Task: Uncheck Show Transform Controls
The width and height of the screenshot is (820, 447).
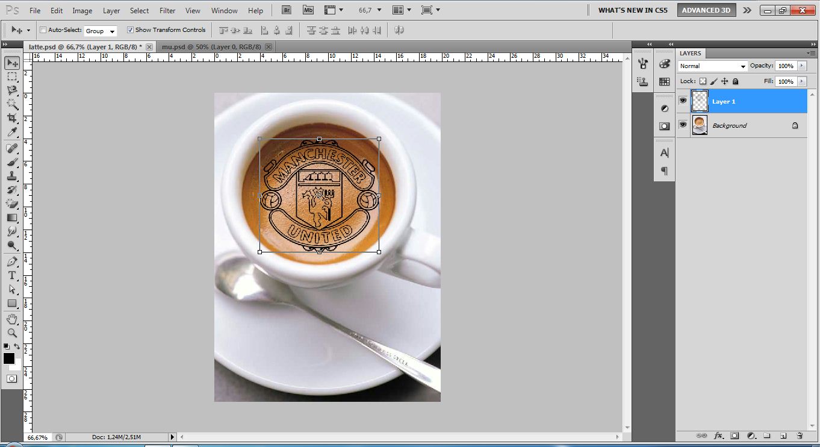Action: coord(130,30)
